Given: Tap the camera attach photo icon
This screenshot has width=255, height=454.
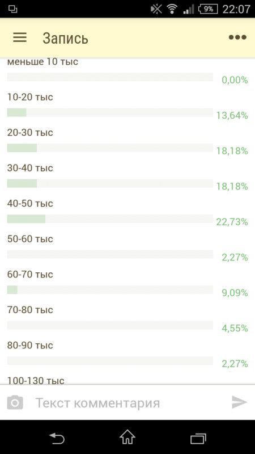Looking at the screenshot, I should point(15,403).
